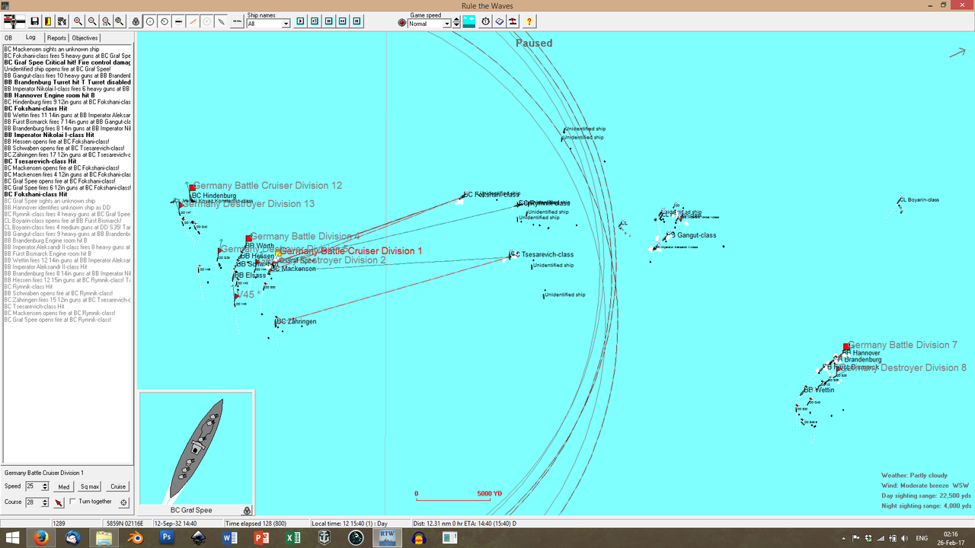Open the help question mark icon
The image size is (975, 548).
(x=529, y=21)
